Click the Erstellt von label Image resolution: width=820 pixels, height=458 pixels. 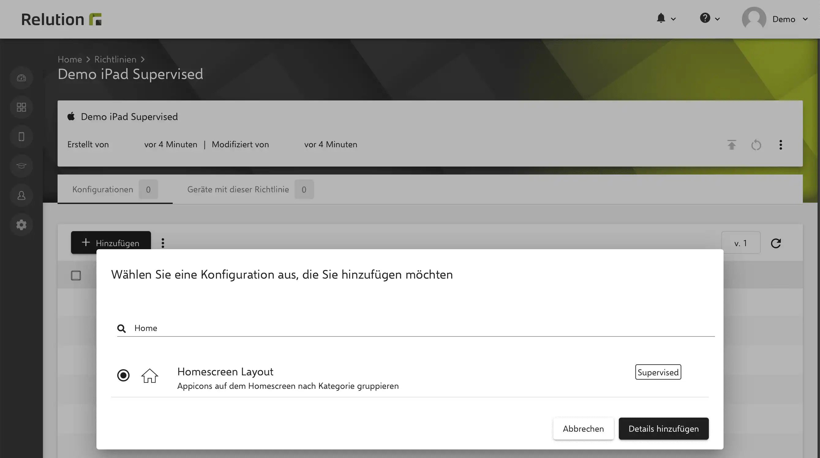[x=88, y=145]
